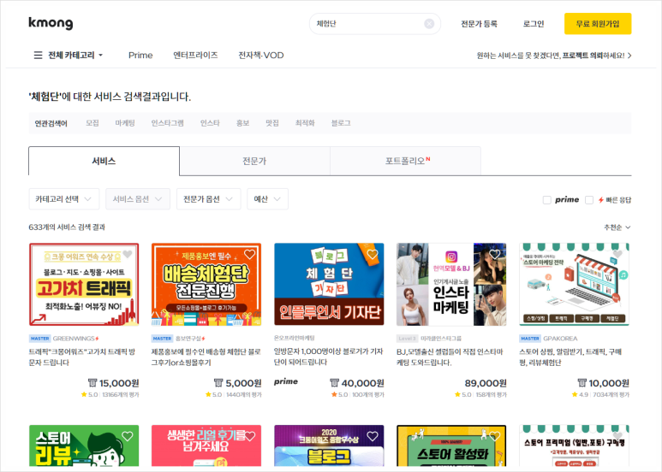Select related keyword 인스타

coord(210,123)
